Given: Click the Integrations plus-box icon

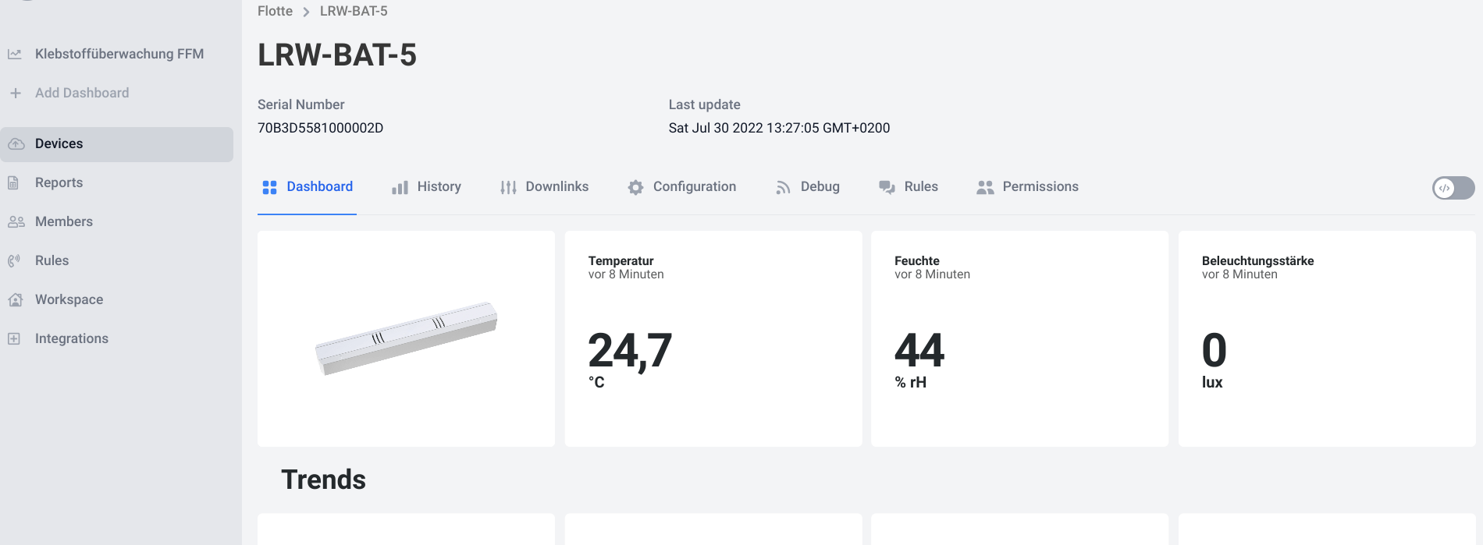Looking at the screenshot, I should [x=14, y=338].
